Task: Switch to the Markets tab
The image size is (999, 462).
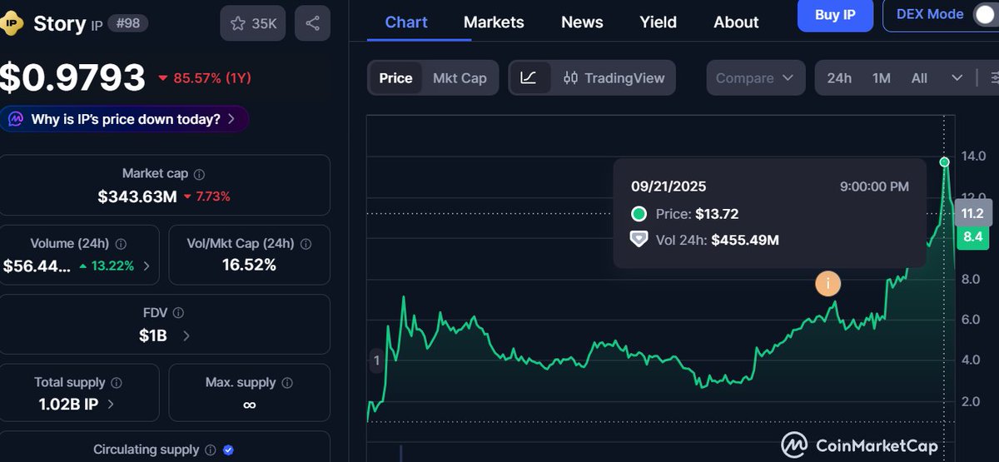Action: click(494, 22)
